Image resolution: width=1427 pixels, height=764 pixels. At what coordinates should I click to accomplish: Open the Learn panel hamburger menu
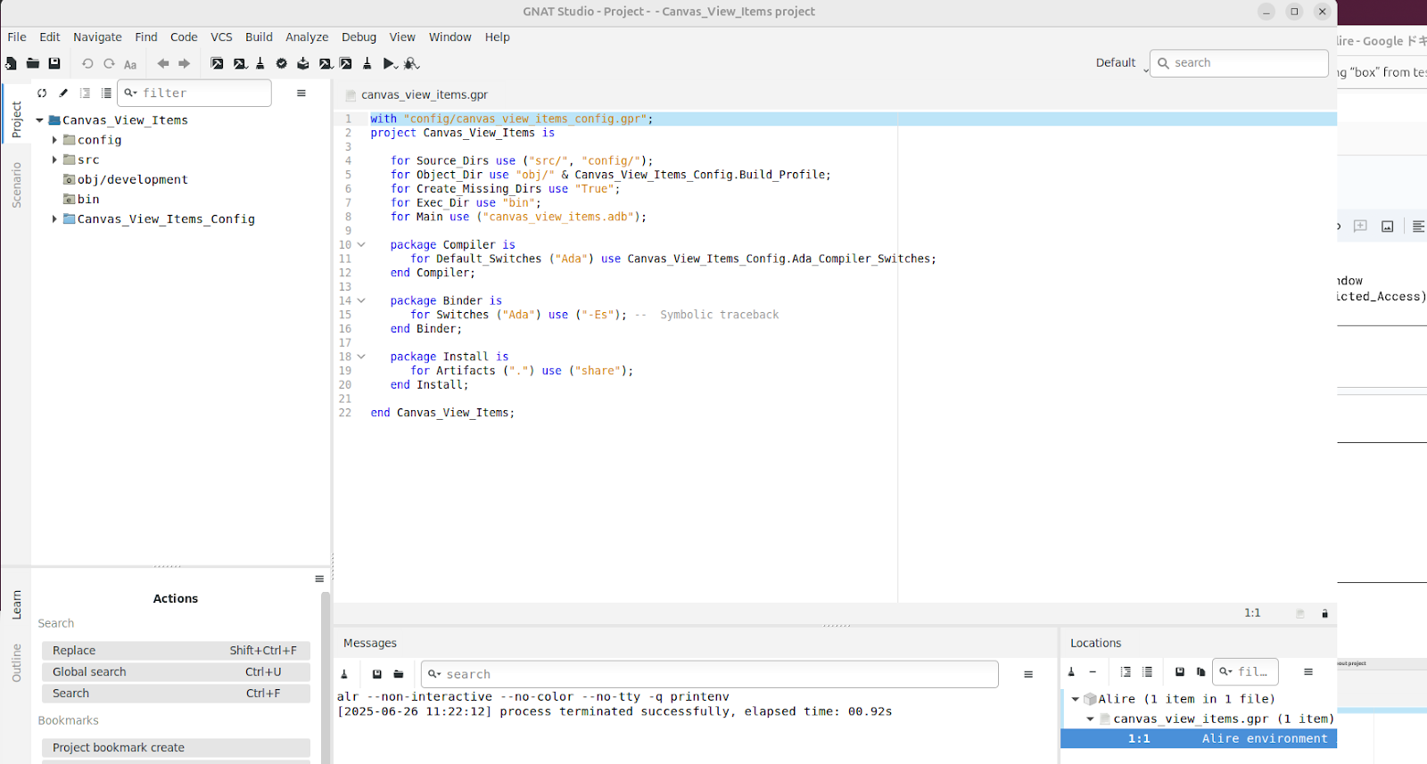point(319,579)
